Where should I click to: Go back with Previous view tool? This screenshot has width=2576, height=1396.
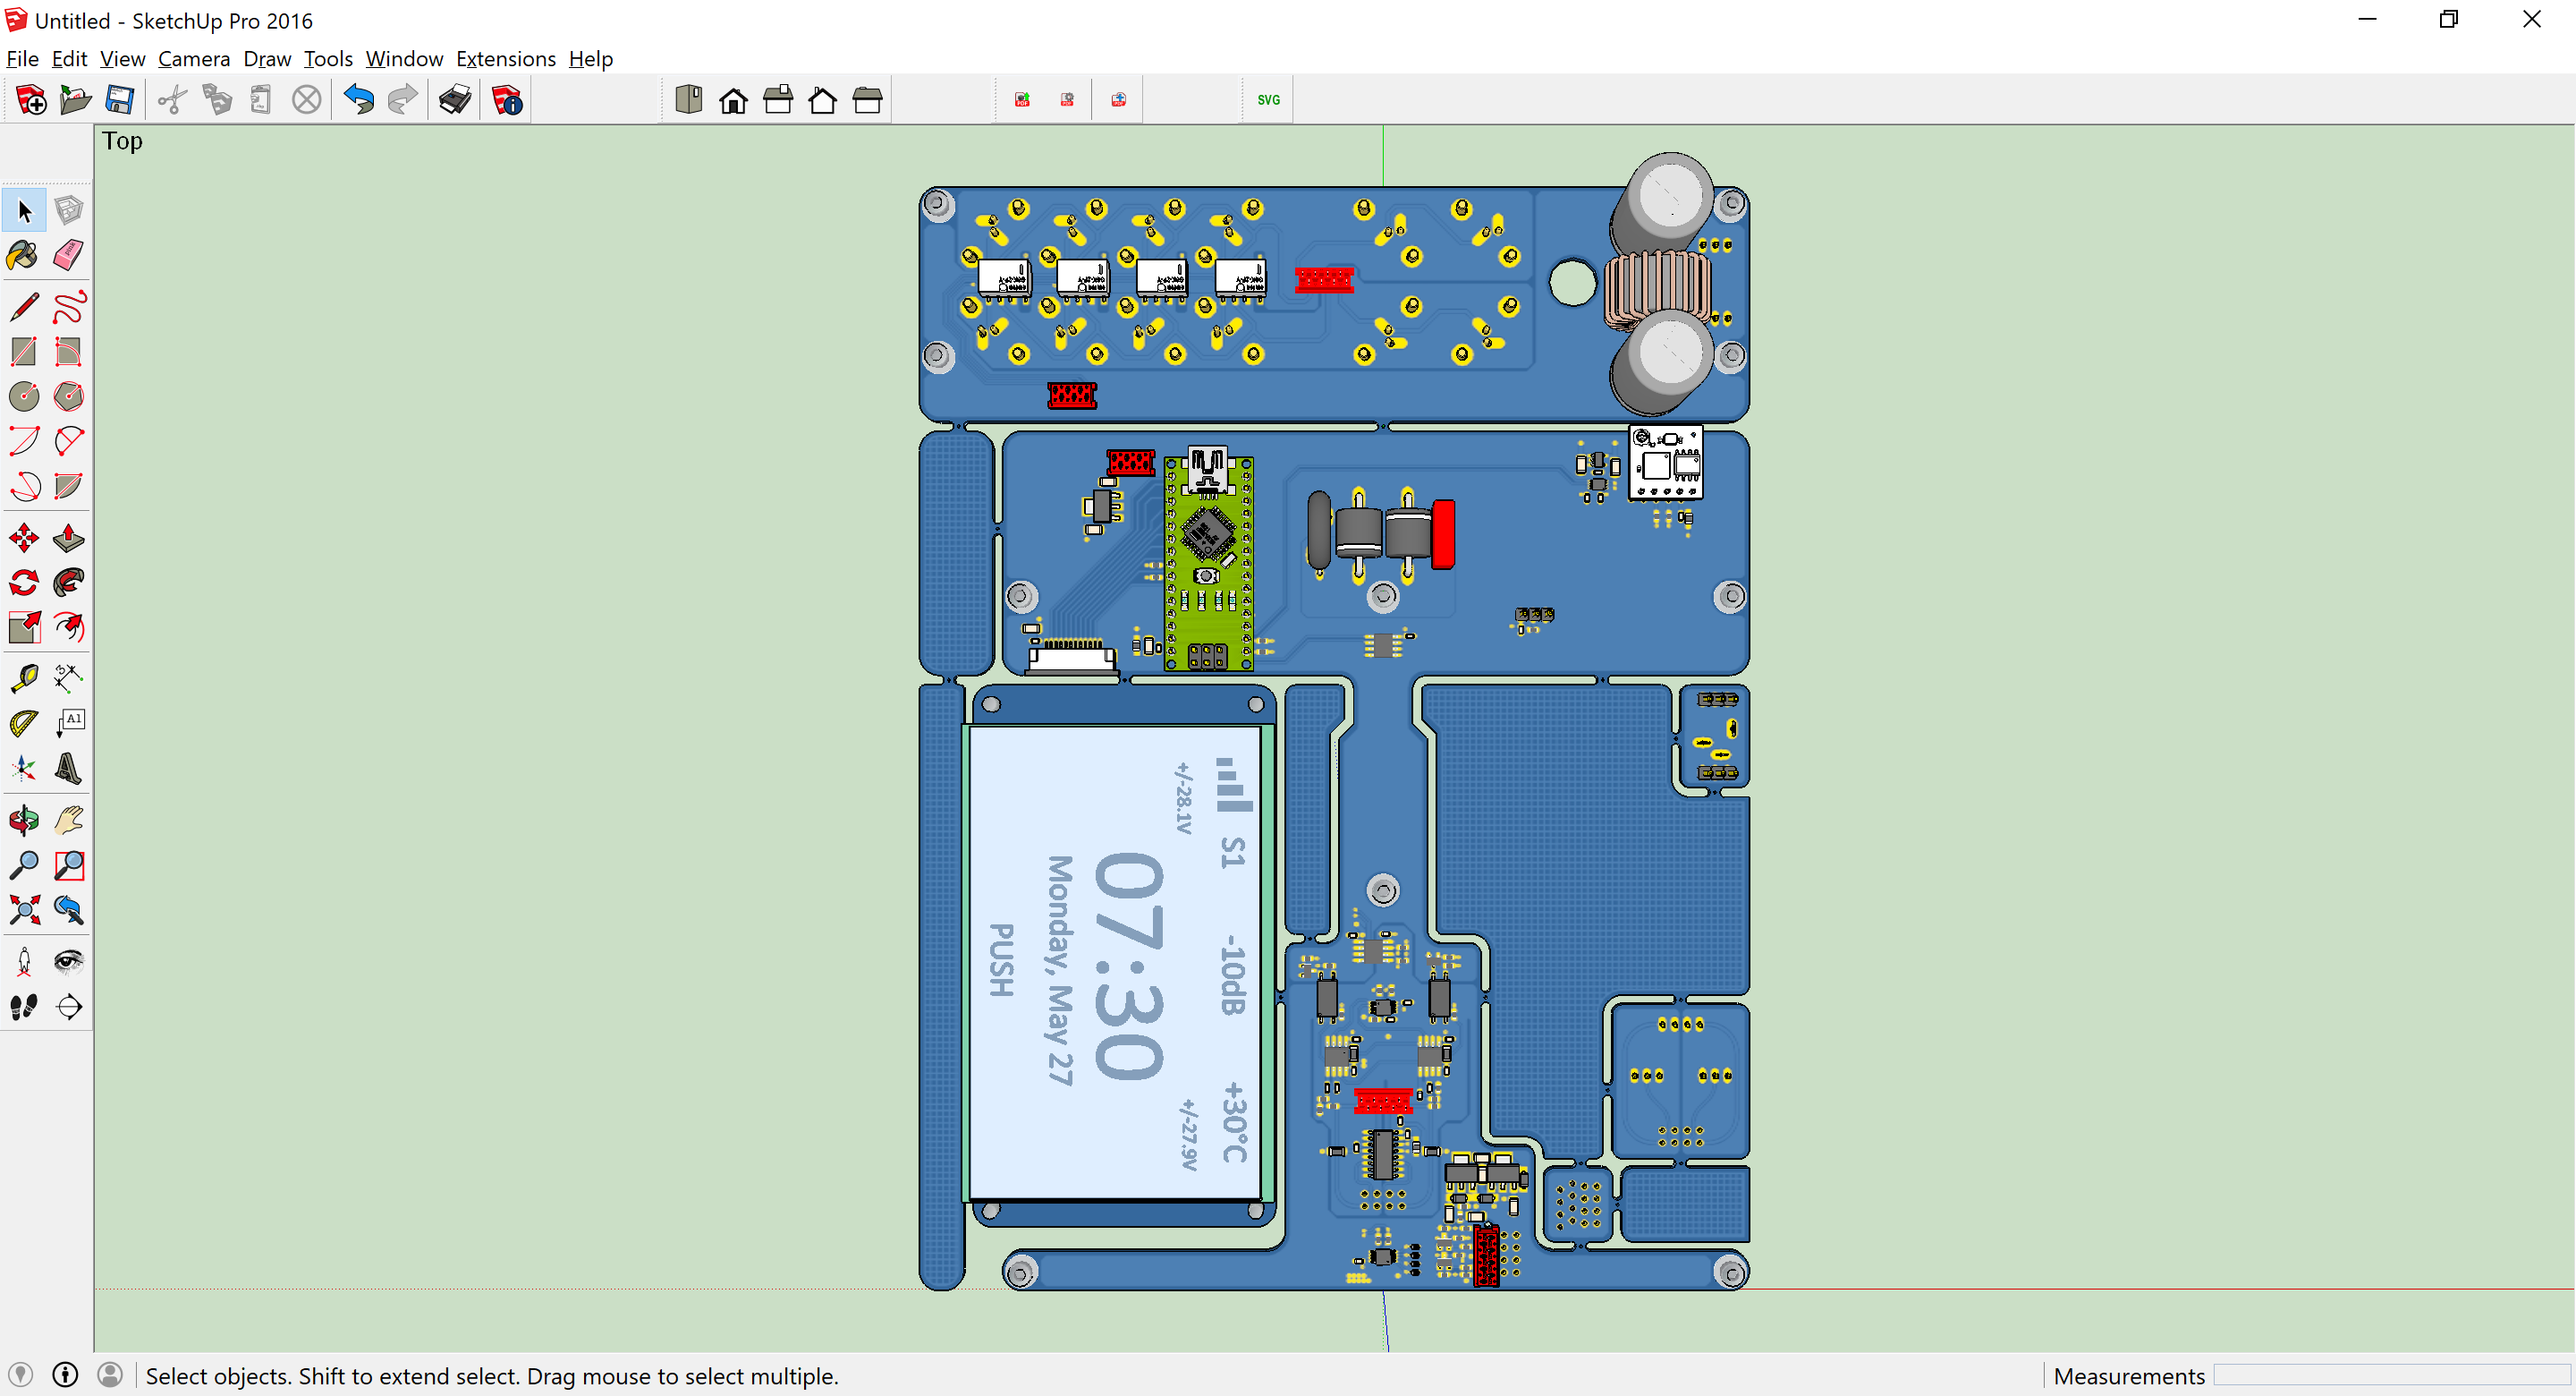pos(68,910)
